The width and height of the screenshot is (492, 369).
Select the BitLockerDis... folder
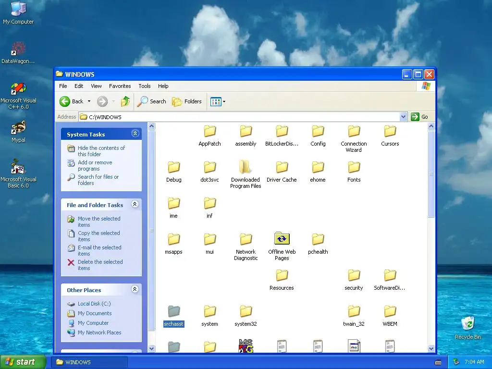click(x=282, y=135)
